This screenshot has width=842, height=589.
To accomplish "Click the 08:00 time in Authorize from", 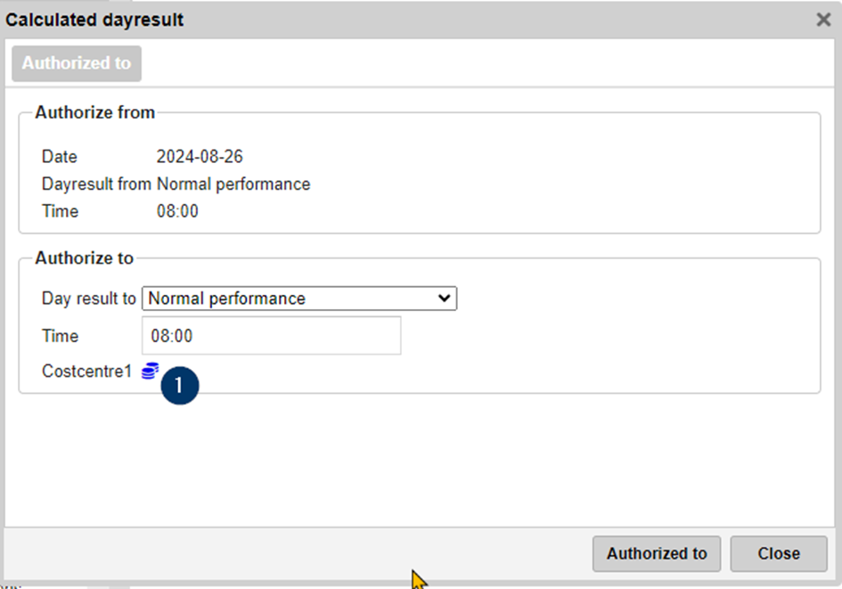I will [177, 211].
